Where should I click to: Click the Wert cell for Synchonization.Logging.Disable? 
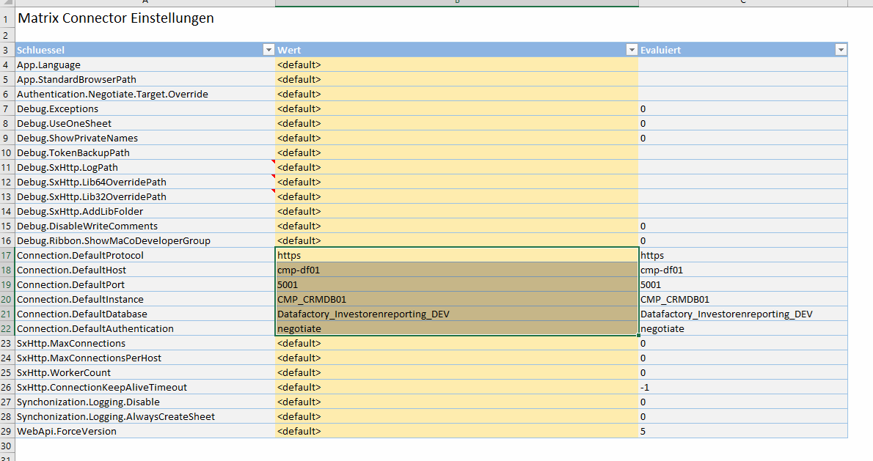tap(456, 402)
